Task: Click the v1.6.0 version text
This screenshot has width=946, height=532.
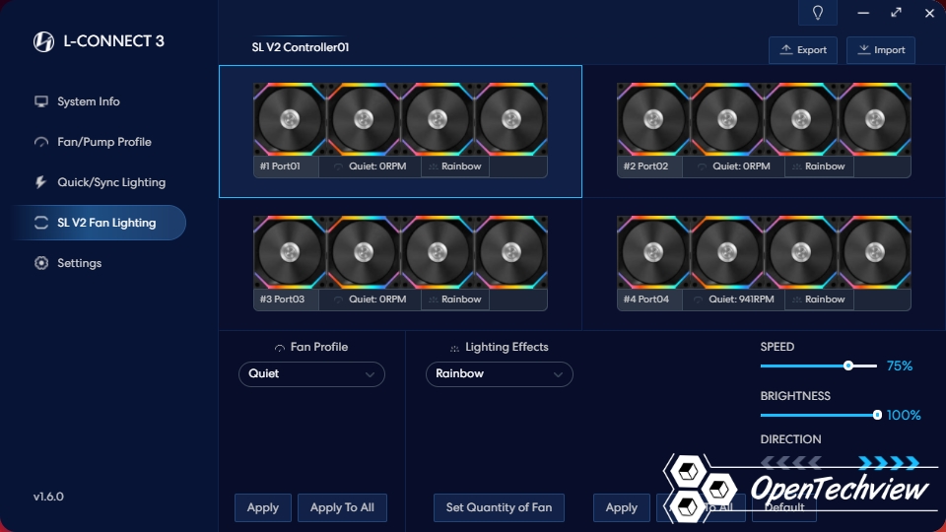Action: click(48, 497)
